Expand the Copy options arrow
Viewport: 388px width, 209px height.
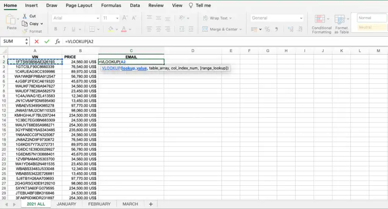tap(42, 24)
